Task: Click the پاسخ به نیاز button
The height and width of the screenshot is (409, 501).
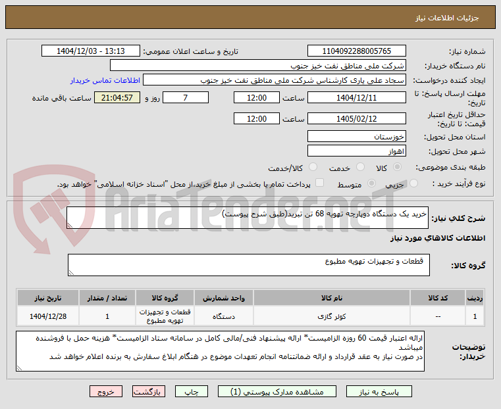Action: point(379,392)
